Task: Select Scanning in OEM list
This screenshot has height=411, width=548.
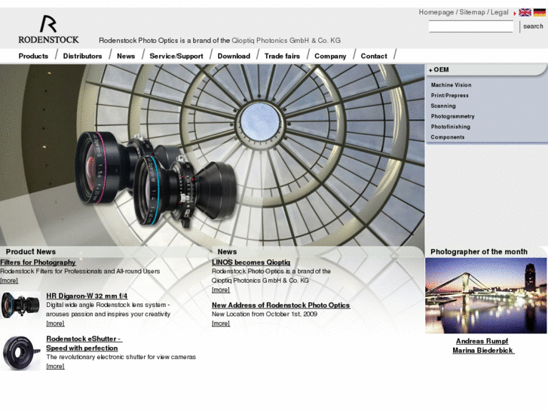Action: [x=443, y=106]
